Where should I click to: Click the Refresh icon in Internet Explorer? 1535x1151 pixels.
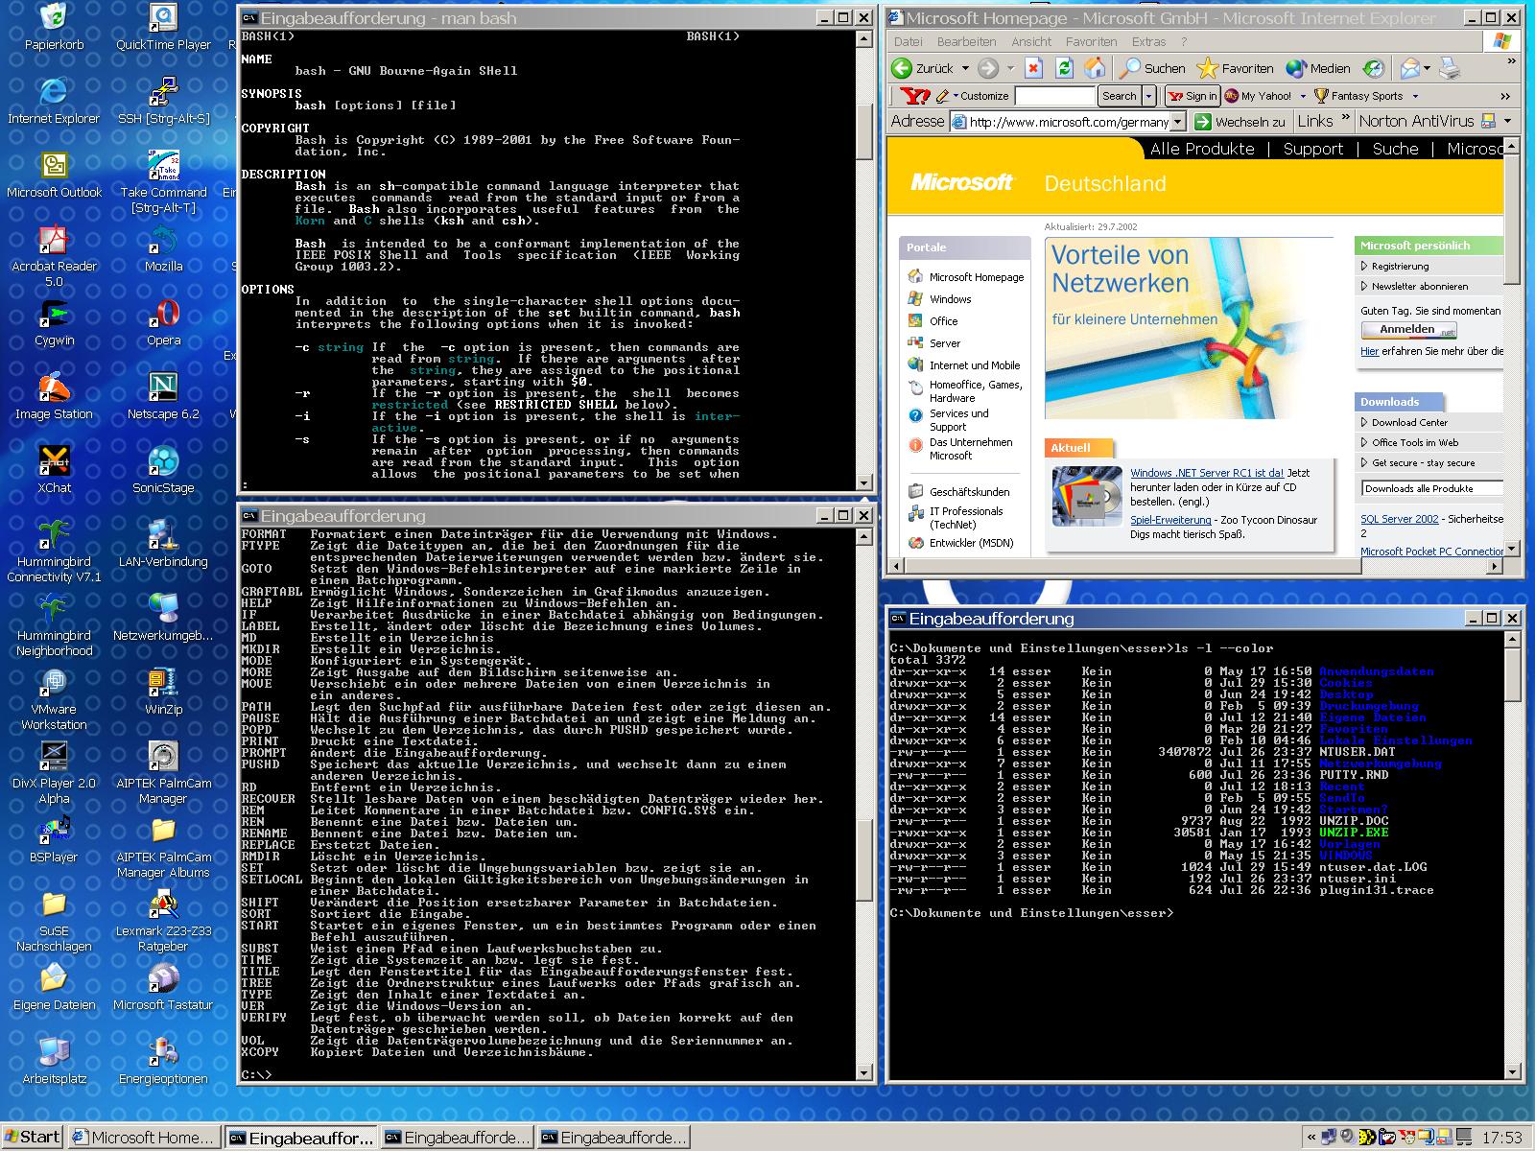1063,68
